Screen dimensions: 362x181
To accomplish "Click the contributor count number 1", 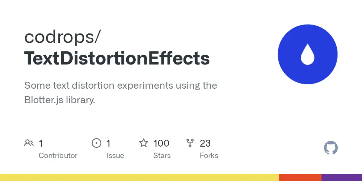I will coord(41,143).
